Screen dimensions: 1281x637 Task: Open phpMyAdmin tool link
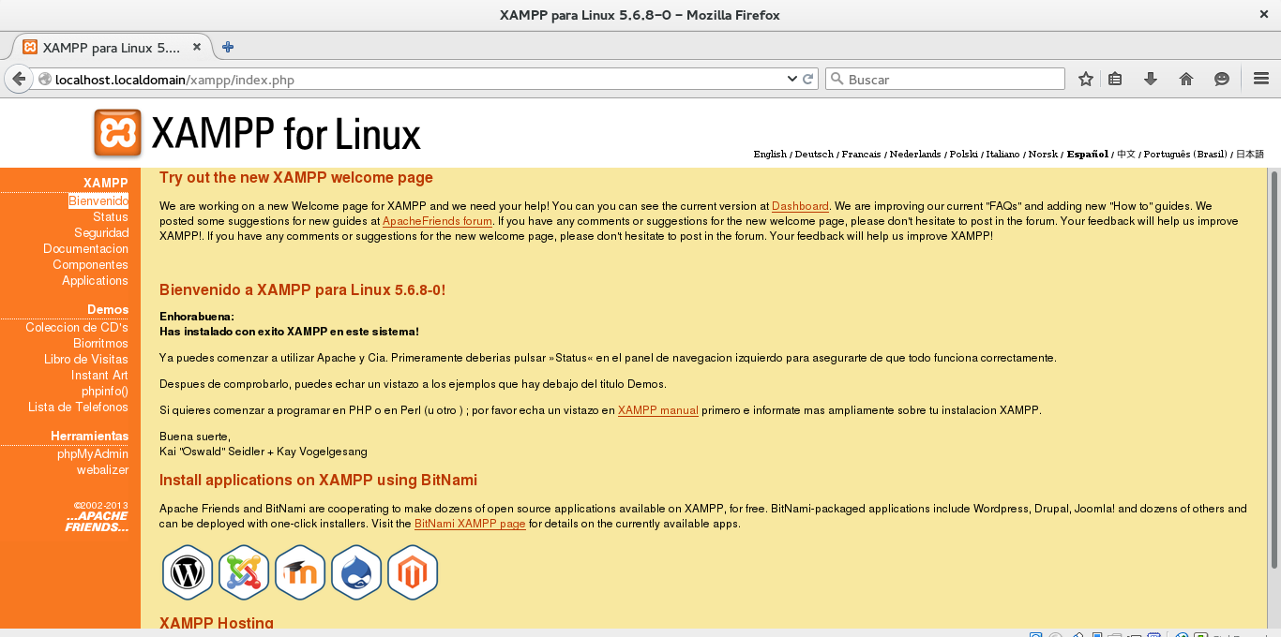click(x=93, y=454)
